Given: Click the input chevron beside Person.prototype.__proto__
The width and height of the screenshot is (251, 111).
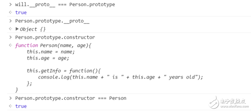Looking at the screenshot, I should 10,21.
